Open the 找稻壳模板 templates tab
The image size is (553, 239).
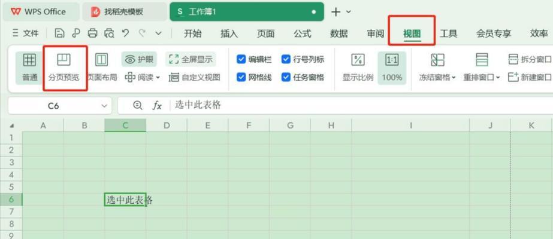[124, 11]
